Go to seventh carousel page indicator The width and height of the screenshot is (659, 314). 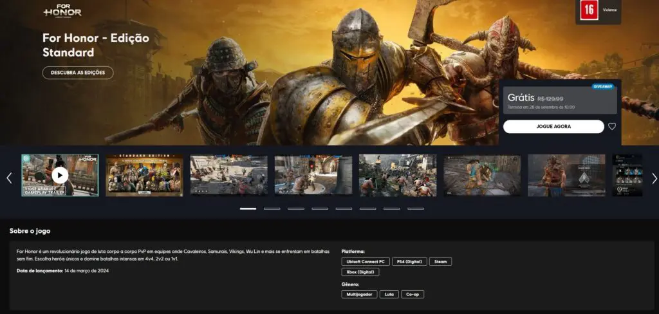tap(392, 208)
